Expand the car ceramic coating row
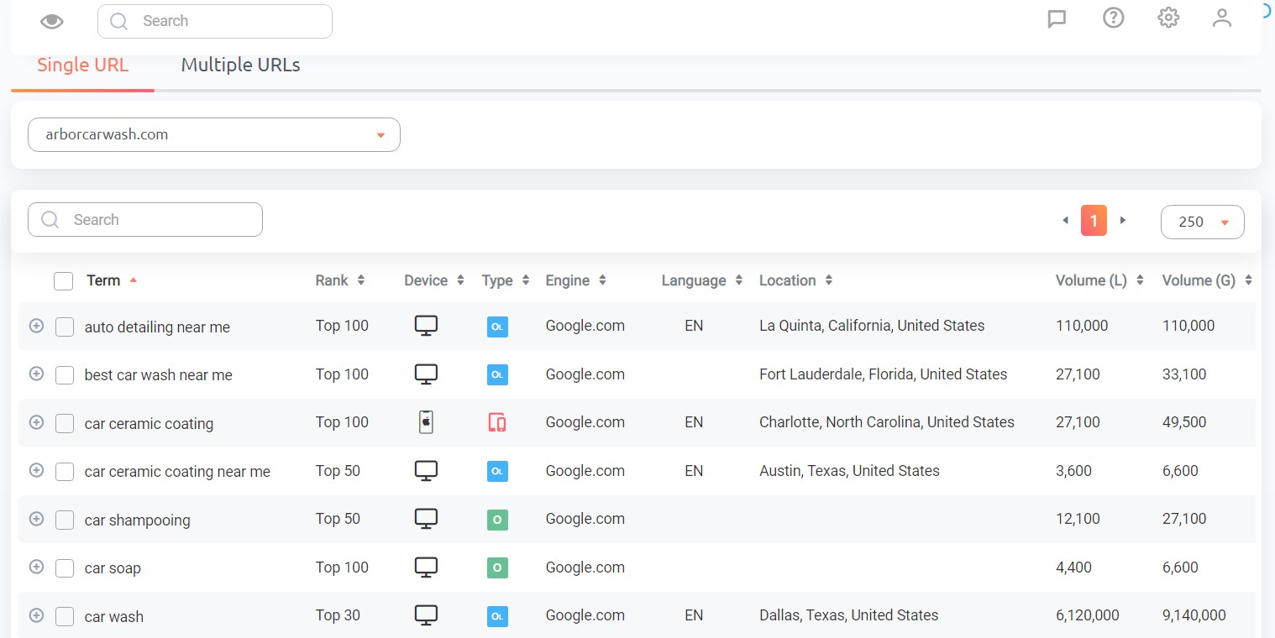The width and height of the screenshot is (1275, 638). 36,422
